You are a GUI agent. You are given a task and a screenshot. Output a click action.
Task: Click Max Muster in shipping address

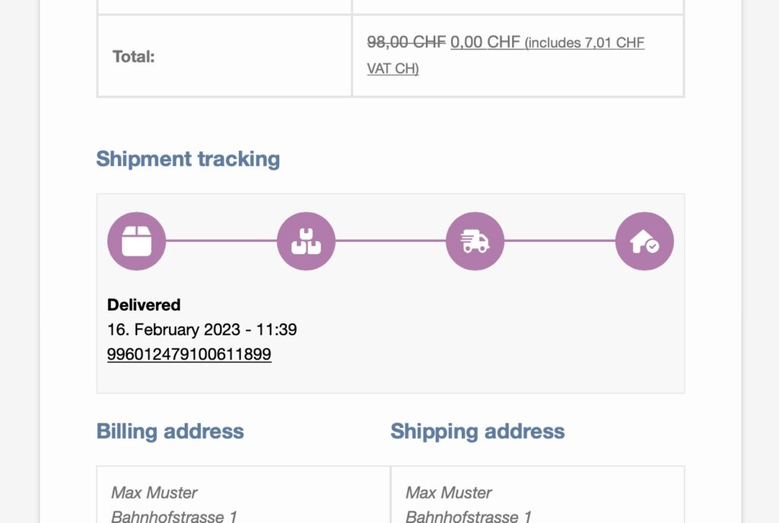(449, 493)
